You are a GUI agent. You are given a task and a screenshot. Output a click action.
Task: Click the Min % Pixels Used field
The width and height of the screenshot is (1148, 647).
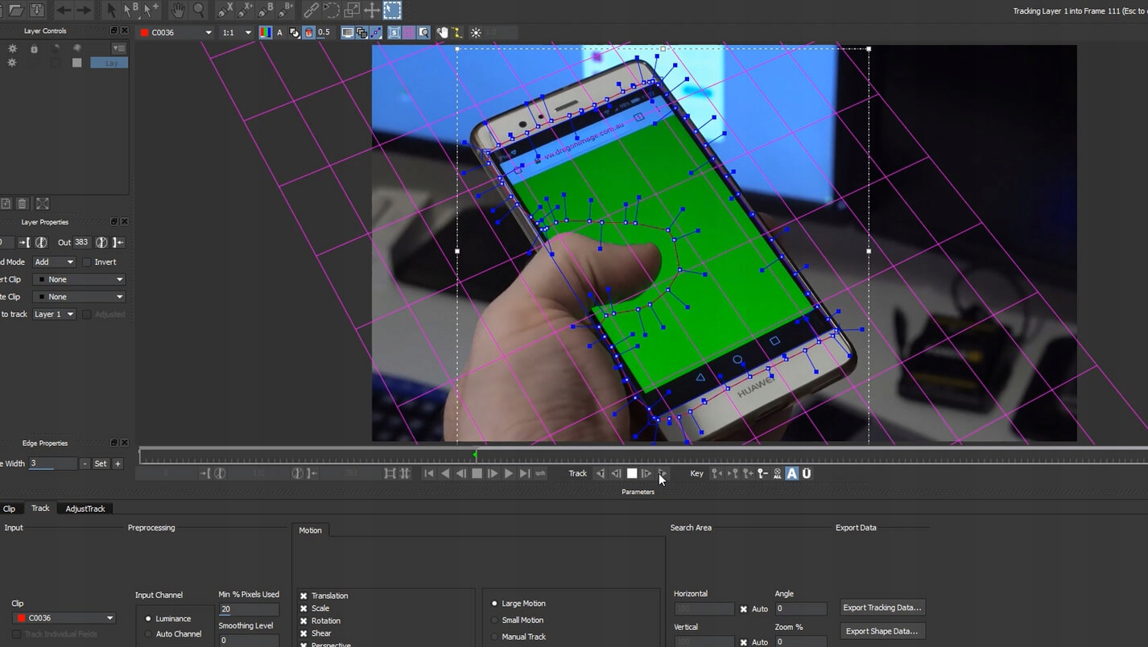[249, 610]
